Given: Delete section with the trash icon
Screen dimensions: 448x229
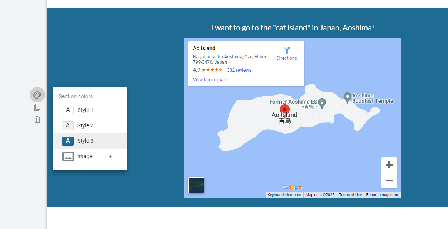Looking at the screenshot, I should [x=37, y=120].
